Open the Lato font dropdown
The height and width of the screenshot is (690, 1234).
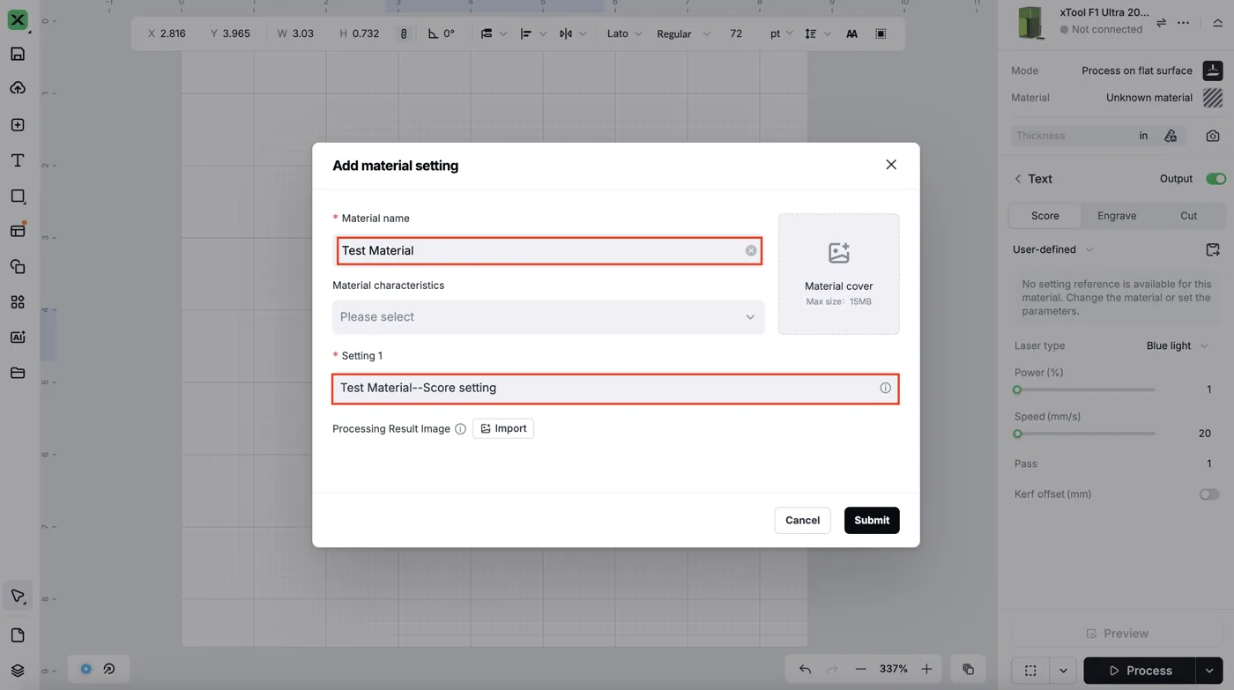pyautogui.click(x=624, y=33)
